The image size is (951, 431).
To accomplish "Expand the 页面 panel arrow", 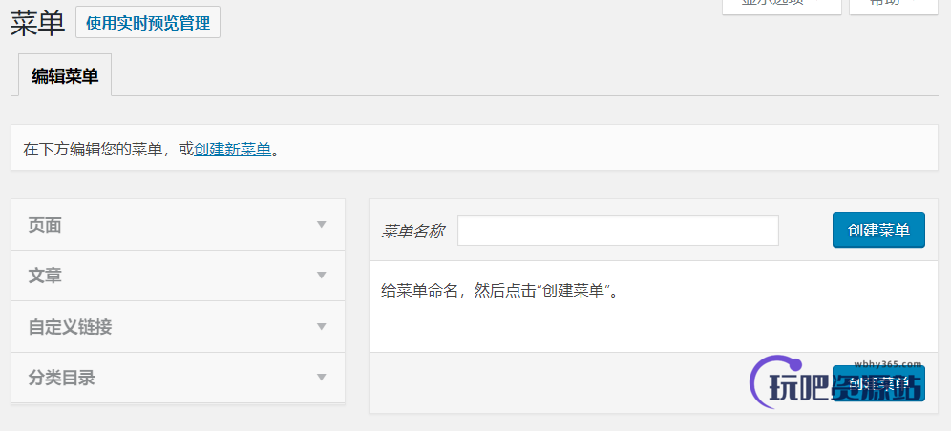I will pyautogui.click(x=322, y=225).
